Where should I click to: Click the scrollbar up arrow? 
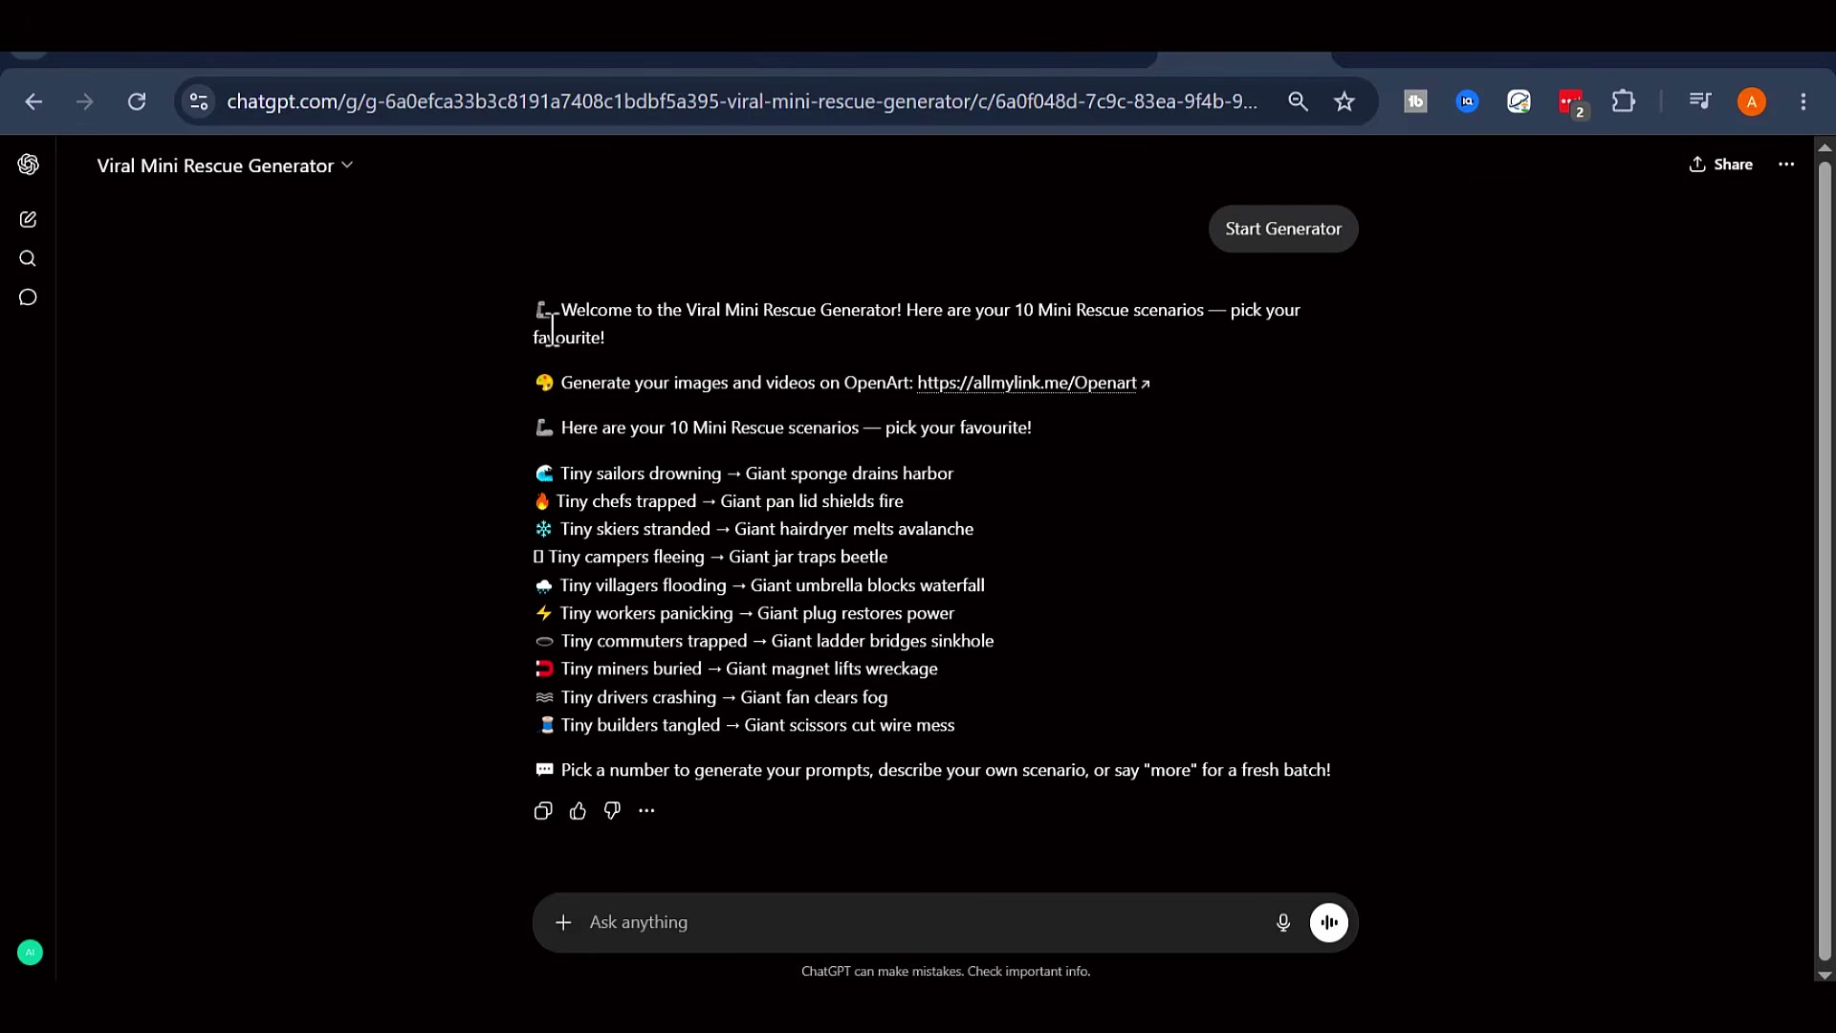[1825, 147]
